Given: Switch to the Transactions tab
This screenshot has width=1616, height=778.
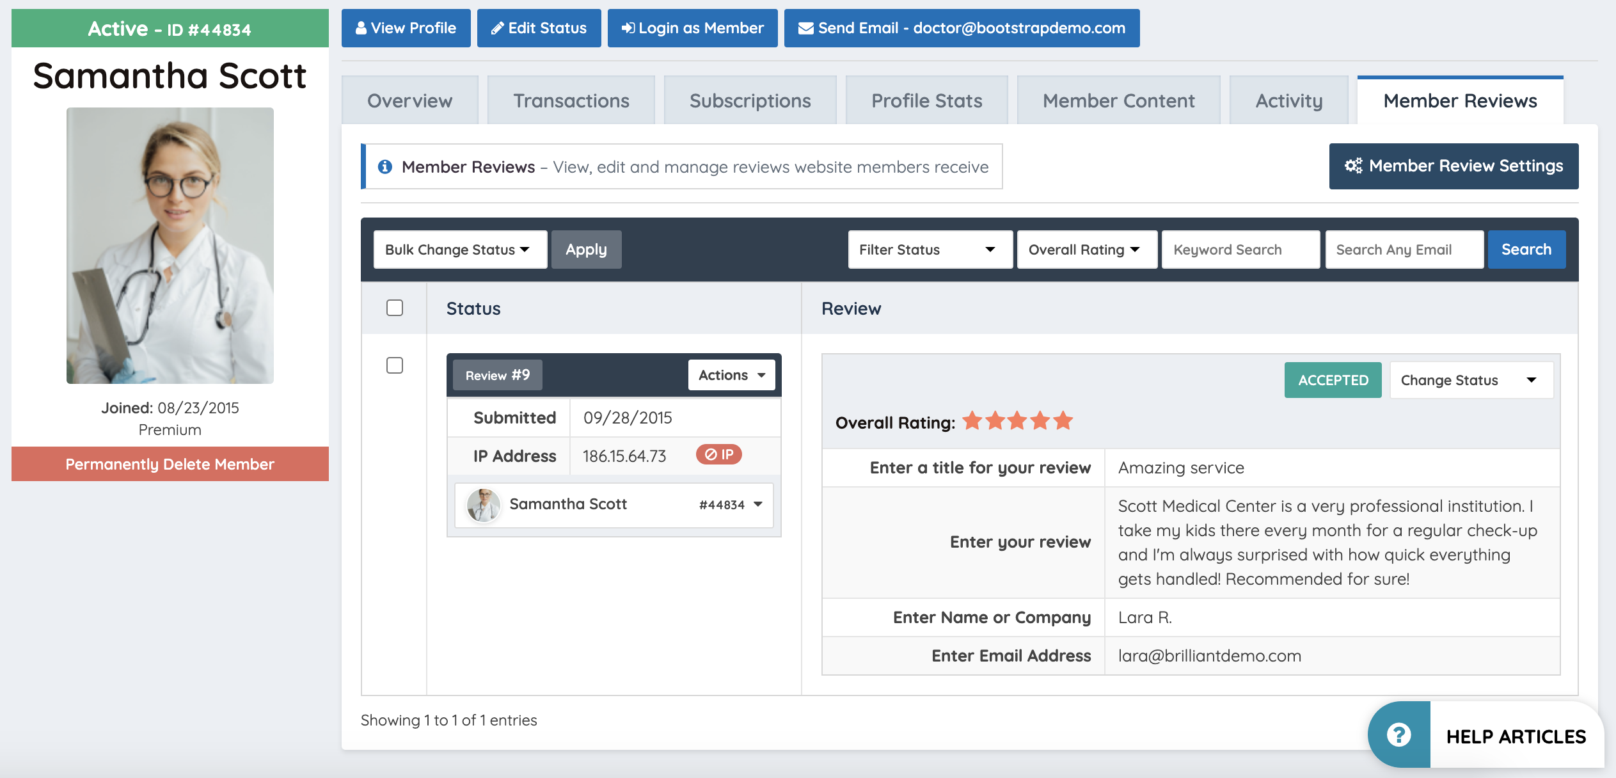Looking at the screenshot, I should [571, 101].
